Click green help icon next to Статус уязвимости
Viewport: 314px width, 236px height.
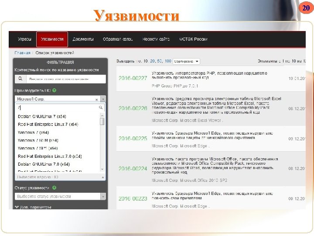54,188
